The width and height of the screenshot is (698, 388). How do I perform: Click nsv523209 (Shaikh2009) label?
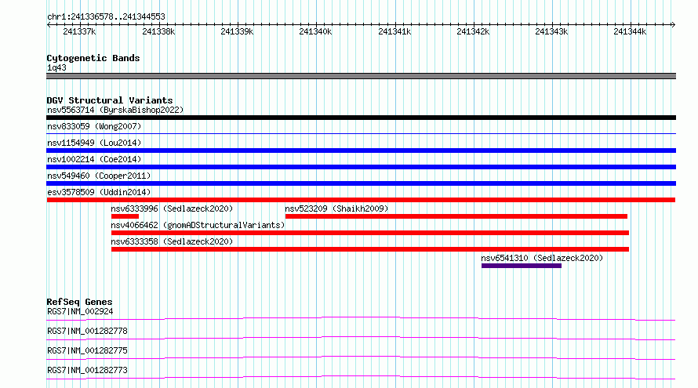(336, 209)
